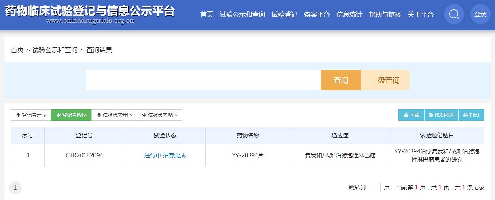Open 信息统计 in the top navigation
Image resolution: width=495 pixels, height=200 pixels.
pos(349,15)
